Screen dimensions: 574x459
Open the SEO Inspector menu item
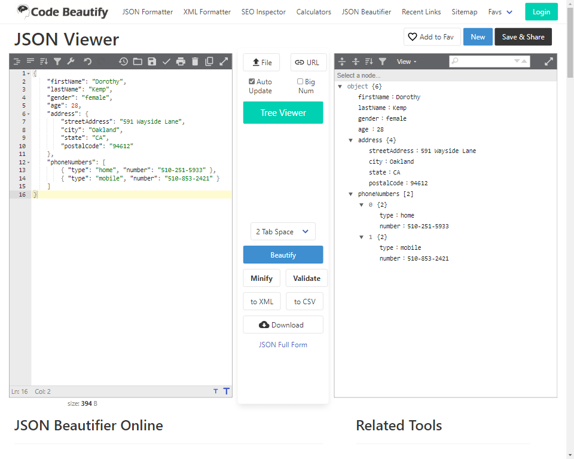pos(263,11)
